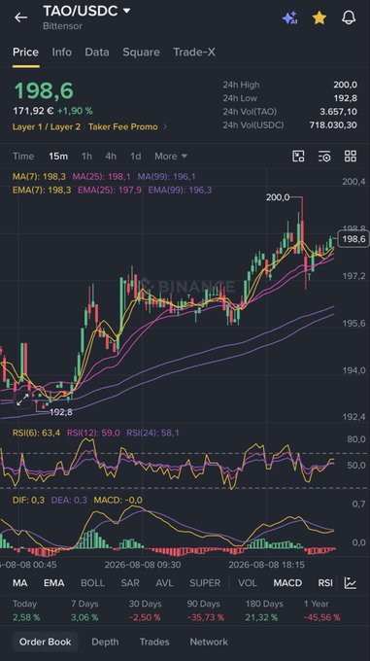Click the 171,92 € converted price
The height and width of the screenshot is (661, 370).
[33, 111]
